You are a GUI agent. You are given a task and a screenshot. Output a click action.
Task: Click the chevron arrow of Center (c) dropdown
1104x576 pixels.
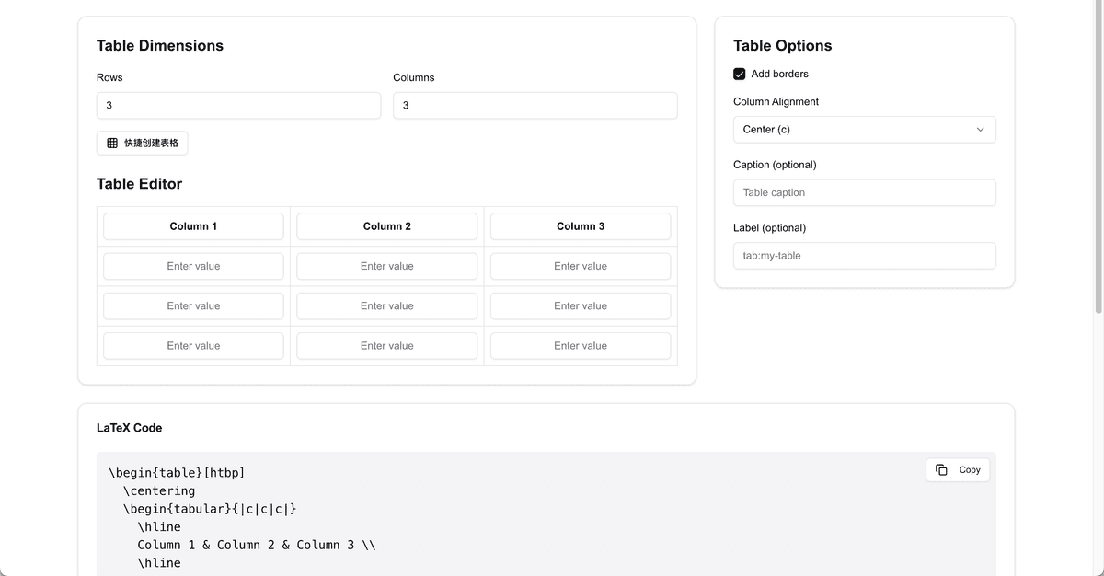980,130
